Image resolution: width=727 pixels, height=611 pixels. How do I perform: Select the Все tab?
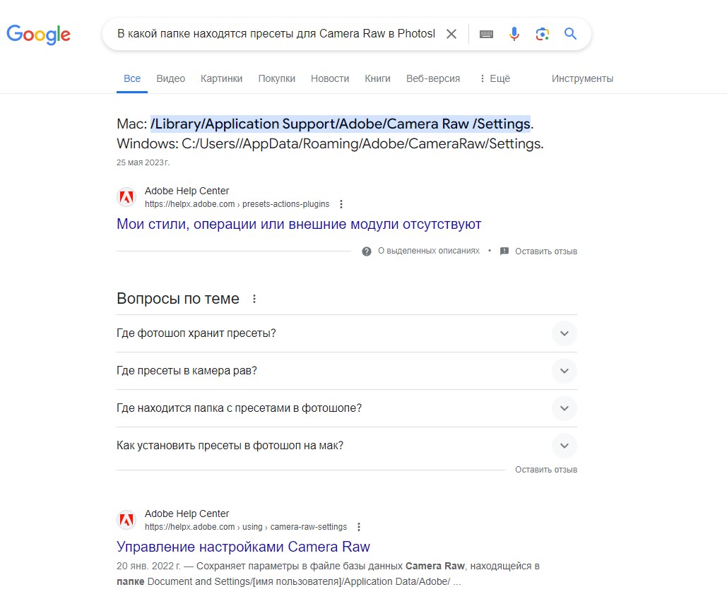pos(132,78)
